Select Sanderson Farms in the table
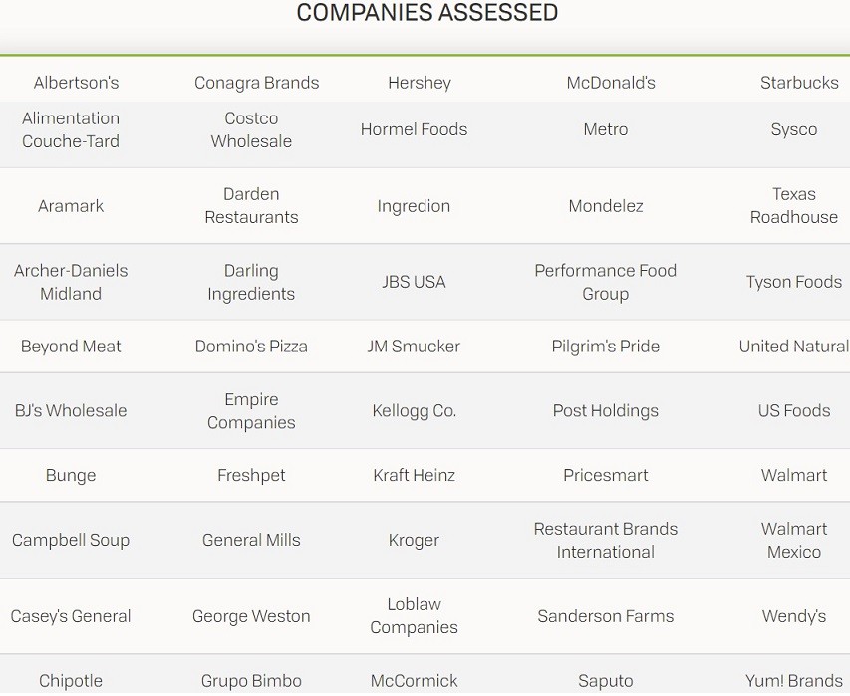Viewport: 850px width, 696px height. [605, 615]
